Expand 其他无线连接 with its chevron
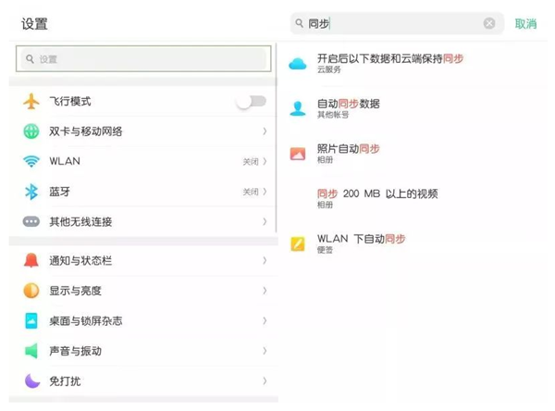This screenshot has height=411, width=555. click(265, 222)
